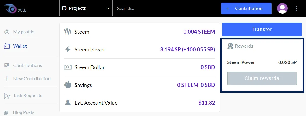This screenshot has width=306, height=116.
Task: Click the Utopian eye logo
Action: tap(10, 9)
